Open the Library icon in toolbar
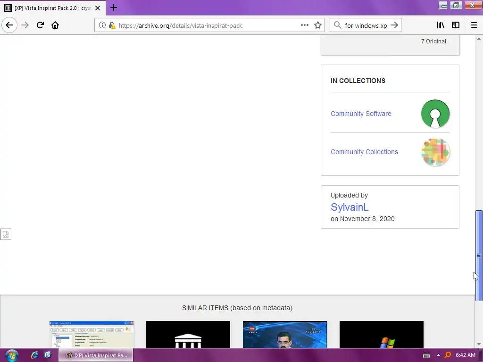This screenshot has width=483, height=362. click(441, 25)
